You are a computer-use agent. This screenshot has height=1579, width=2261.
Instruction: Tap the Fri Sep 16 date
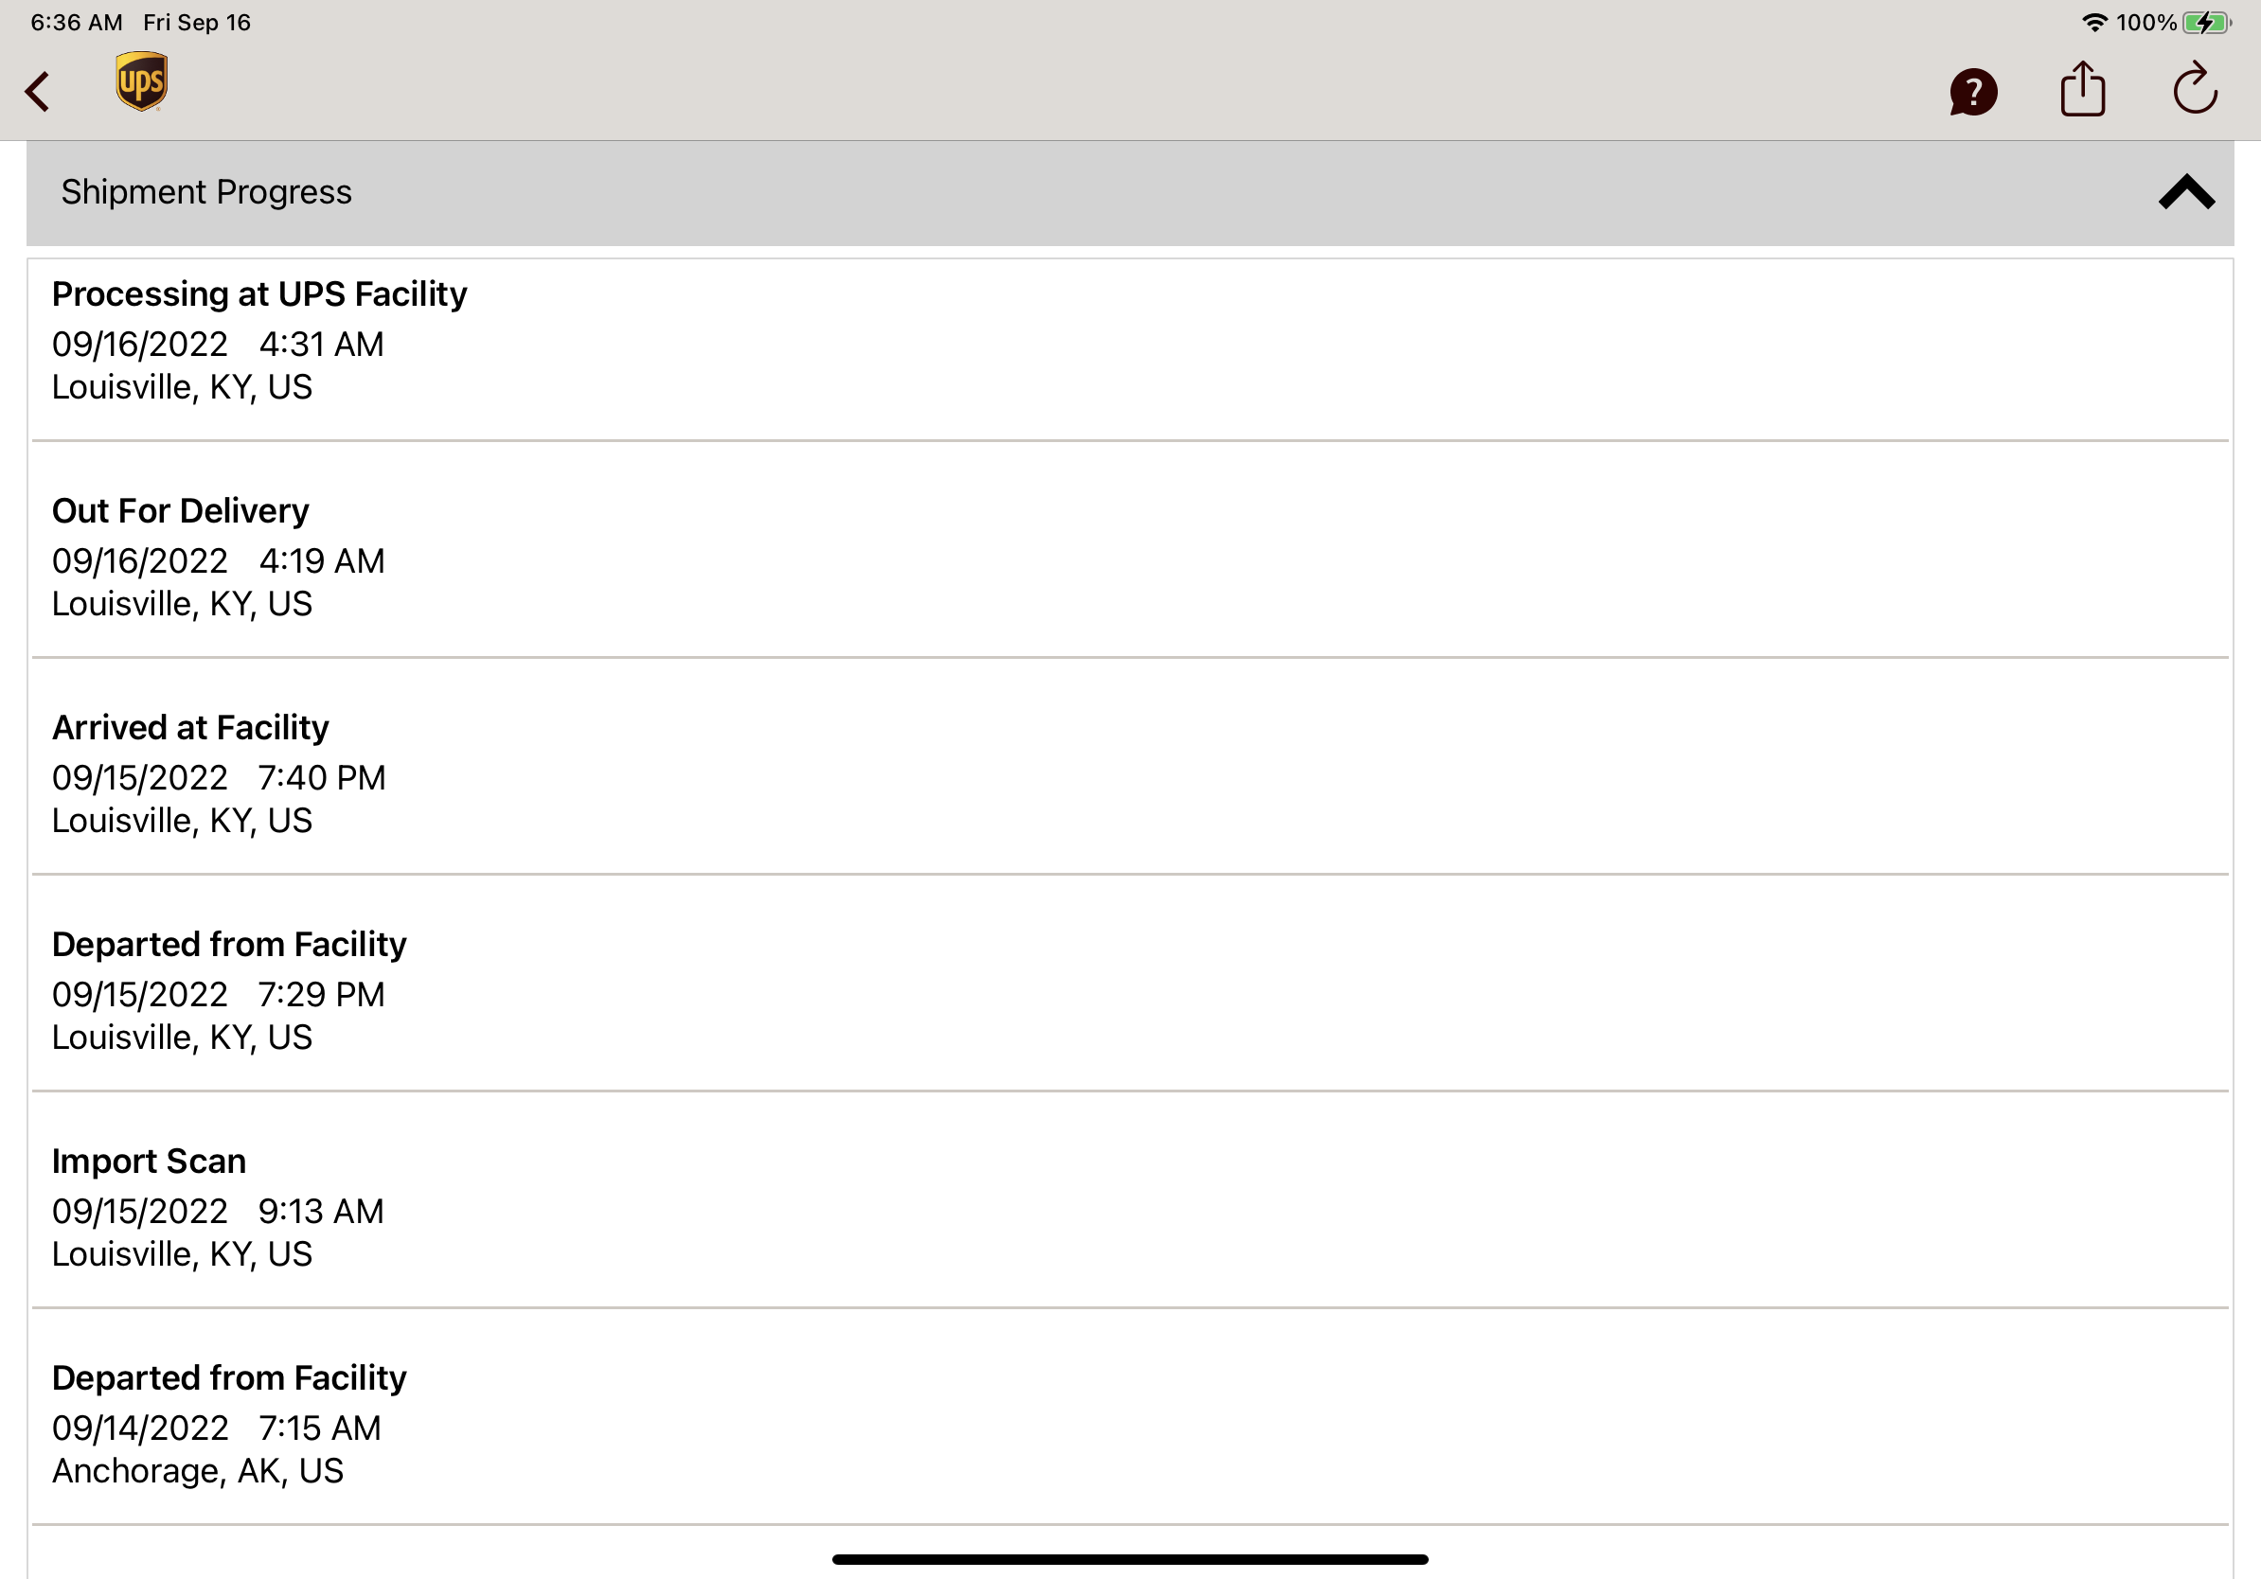click(x=197, y=23)
